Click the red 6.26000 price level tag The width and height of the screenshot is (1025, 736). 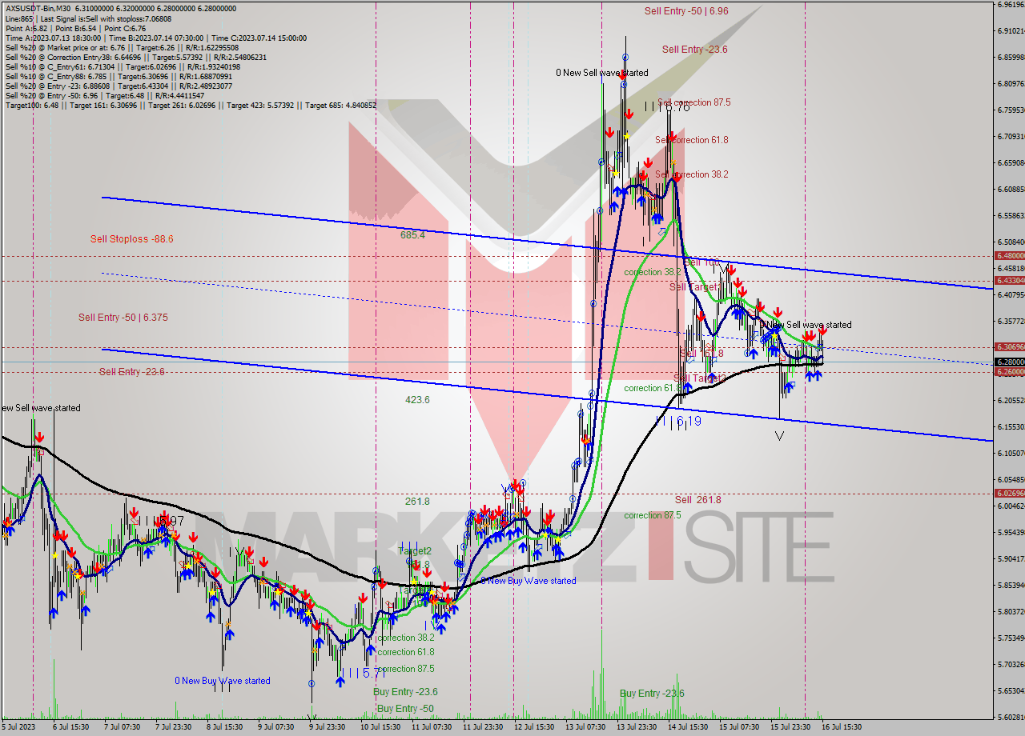point(1009,372)
